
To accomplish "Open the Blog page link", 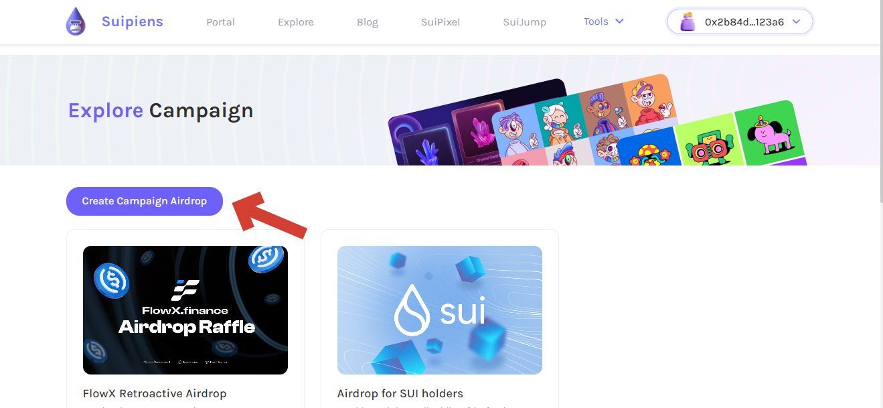I will click(368, 22).
